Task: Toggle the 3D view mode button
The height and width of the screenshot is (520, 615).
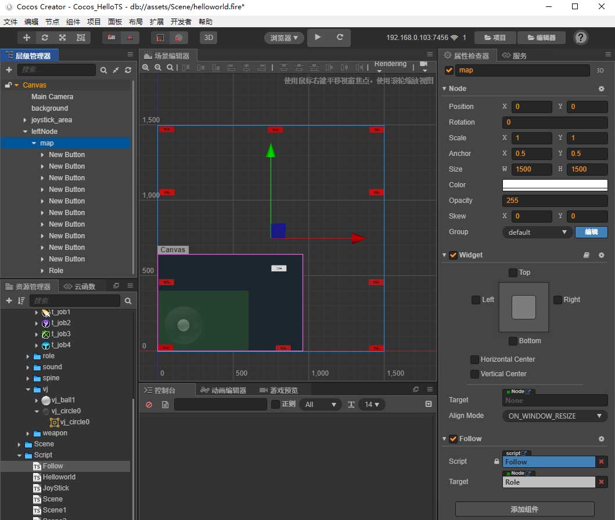Action: (x=208, y=38)
